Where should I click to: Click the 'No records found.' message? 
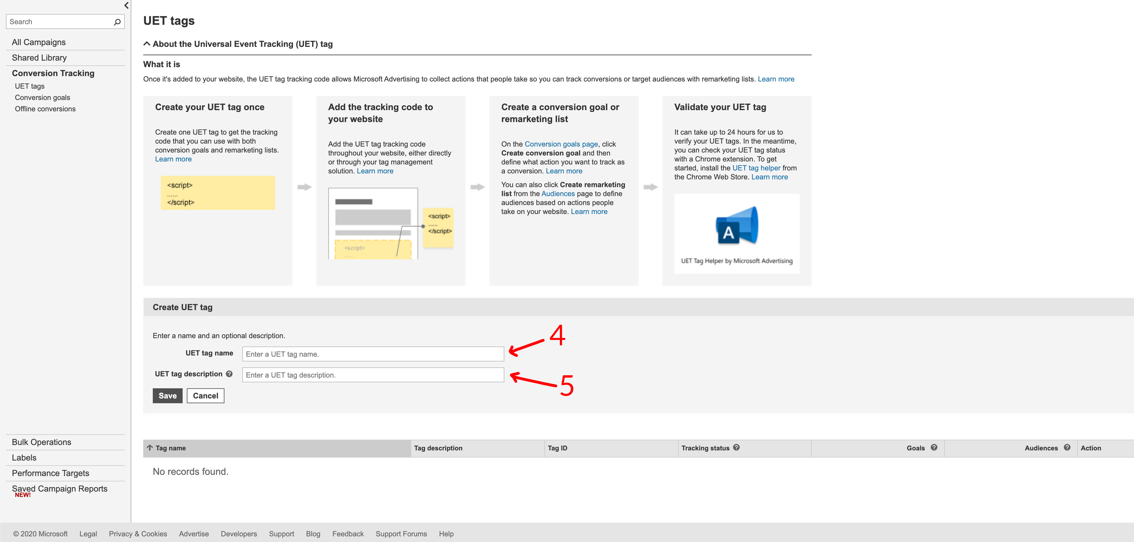(190, 472)
